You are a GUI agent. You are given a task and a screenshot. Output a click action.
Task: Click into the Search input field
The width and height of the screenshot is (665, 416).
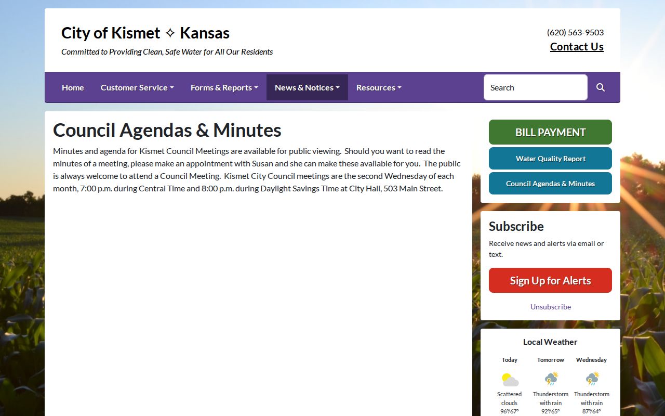point(536,87)
